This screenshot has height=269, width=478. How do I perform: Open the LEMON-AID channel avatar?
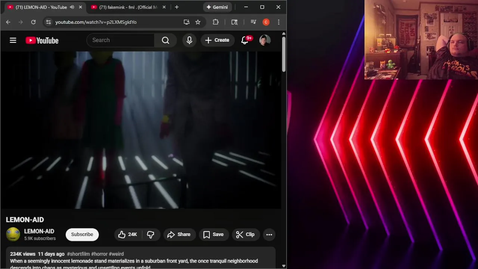pos(13,234)
